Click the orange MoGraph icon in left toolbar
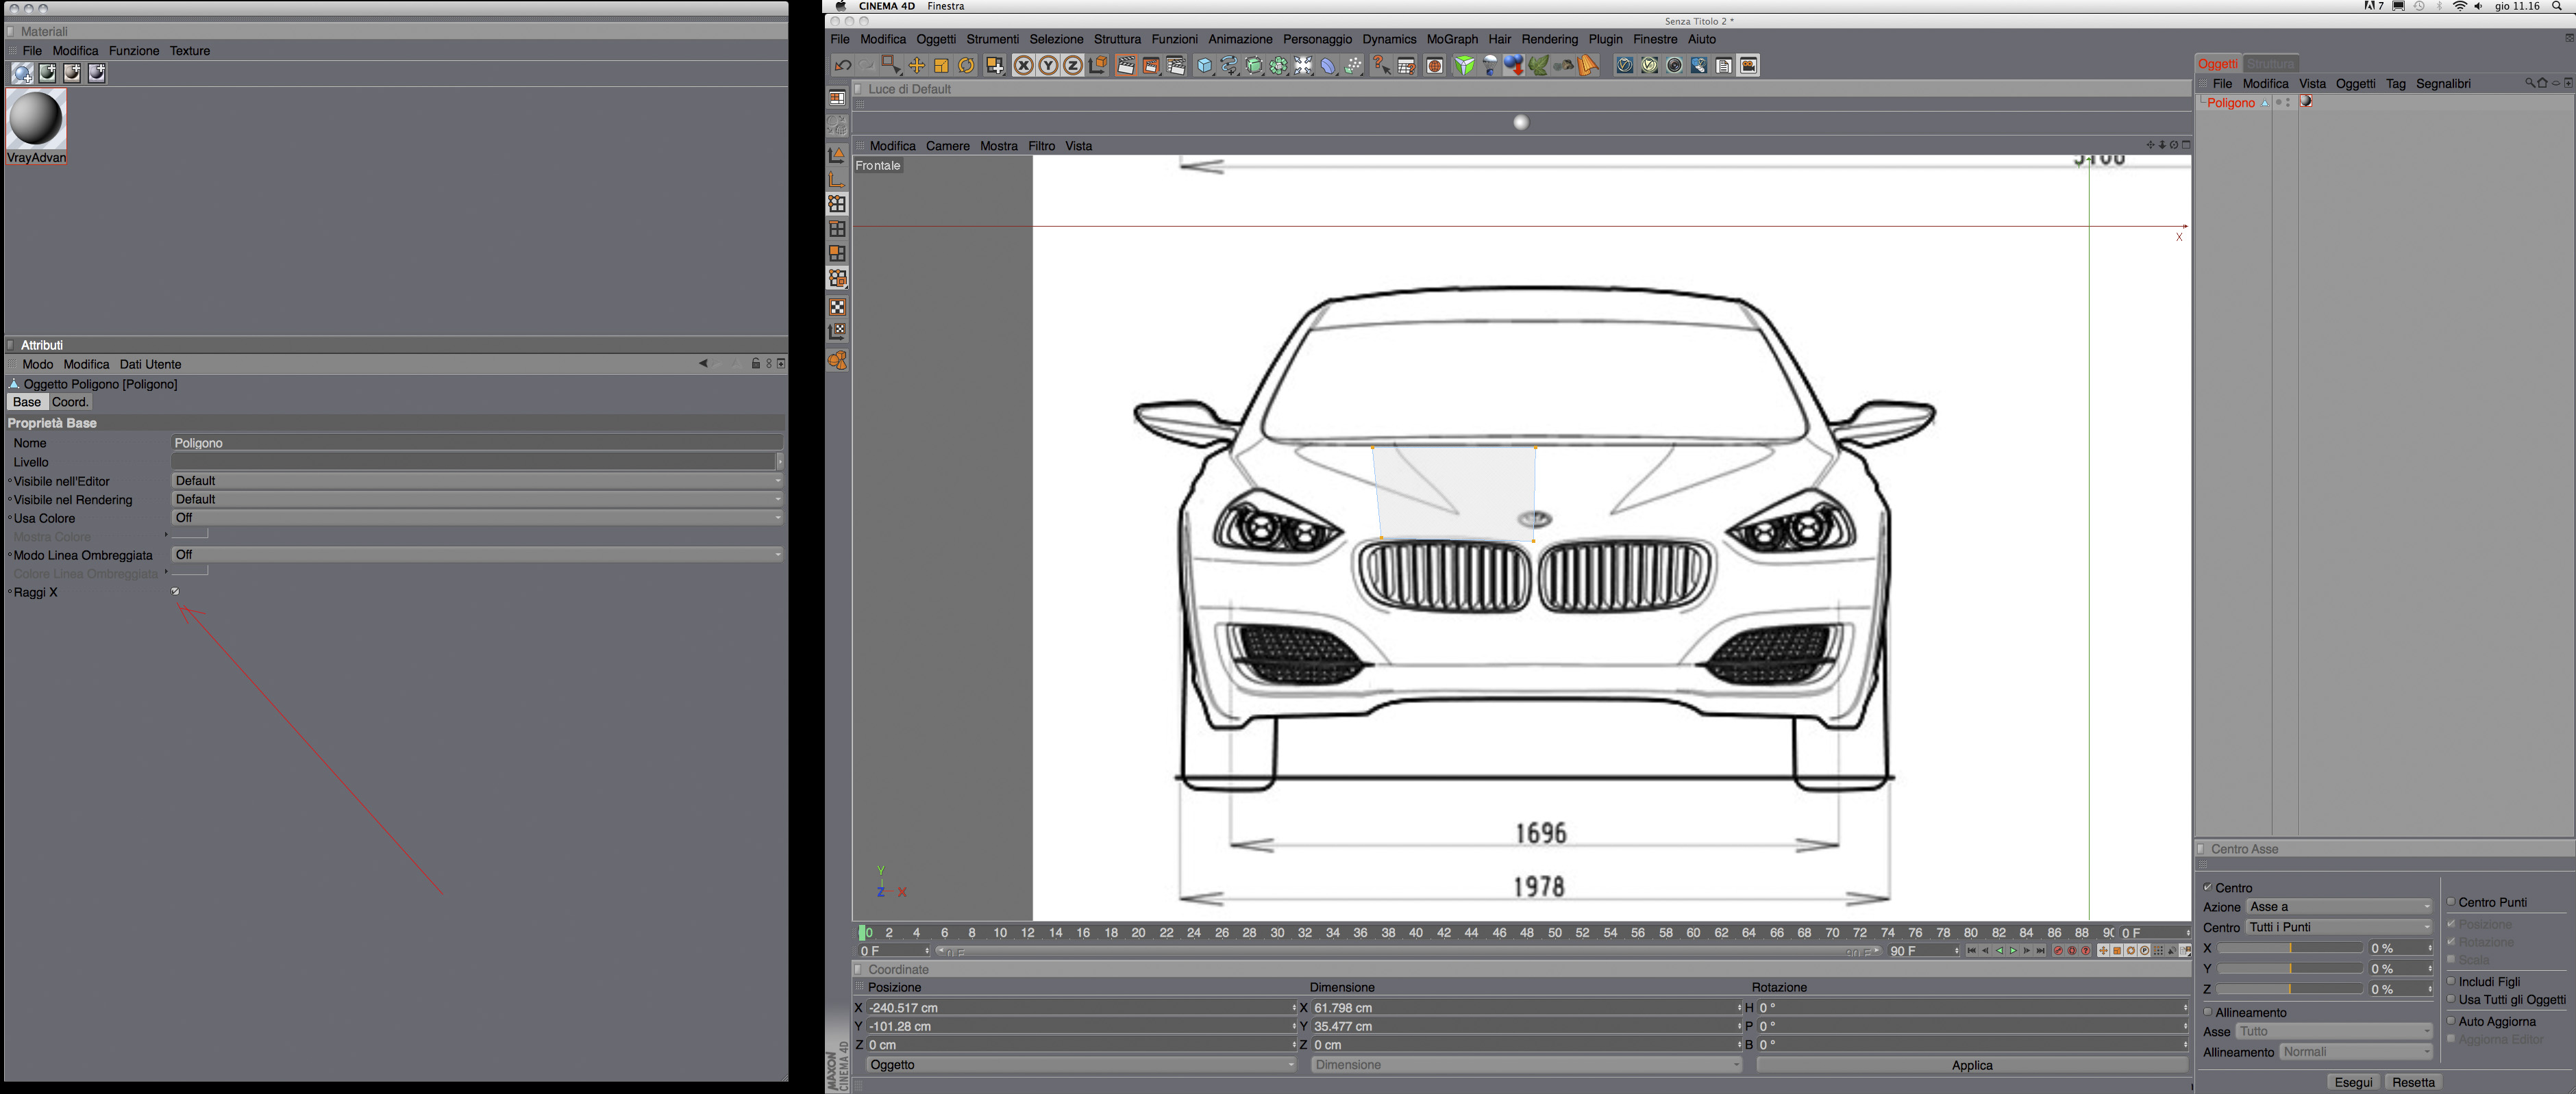This screenshot has height=1094, width=2576. [x=838, y=361]
